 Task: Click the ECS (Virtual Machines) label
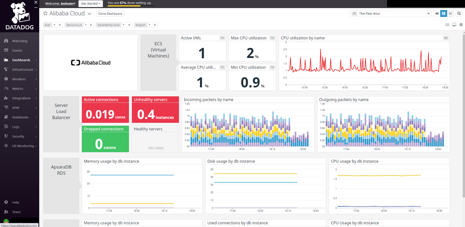(x=158, y=50)
